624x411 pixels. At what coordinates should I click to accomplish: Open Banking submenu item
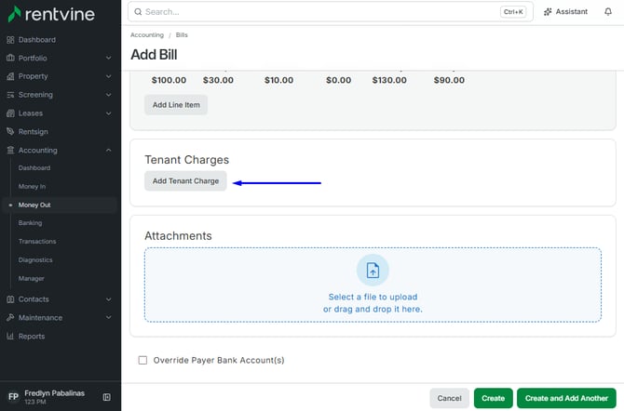pyautogui.click(x=30, y=223)
